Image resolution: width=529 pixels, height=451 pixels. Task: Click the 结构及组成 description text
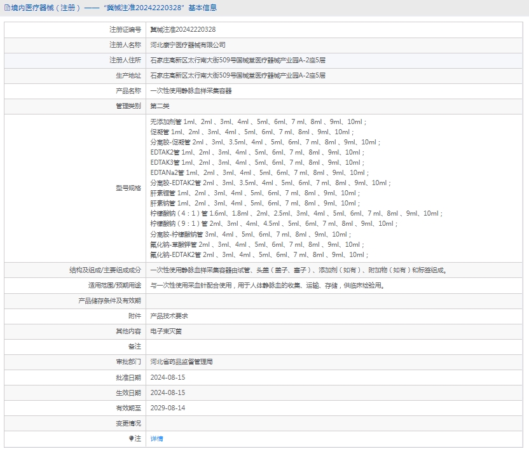(298, 270)
